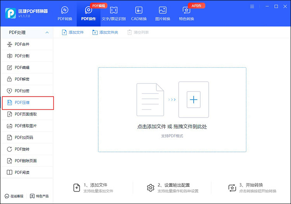Select the PDF提取图片 tool
Screen dimensions: 291x204
coord(27,126)
